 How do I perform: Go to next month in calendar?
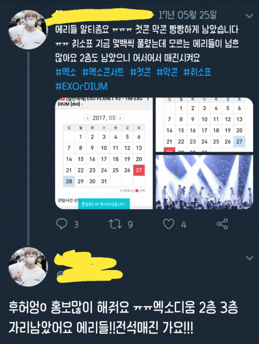tap(120, 118)
